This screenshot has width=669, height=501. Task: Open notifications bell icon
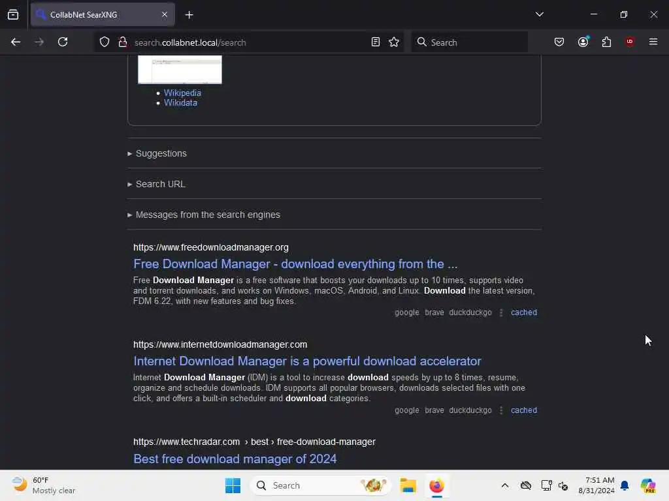pos(625,485)
